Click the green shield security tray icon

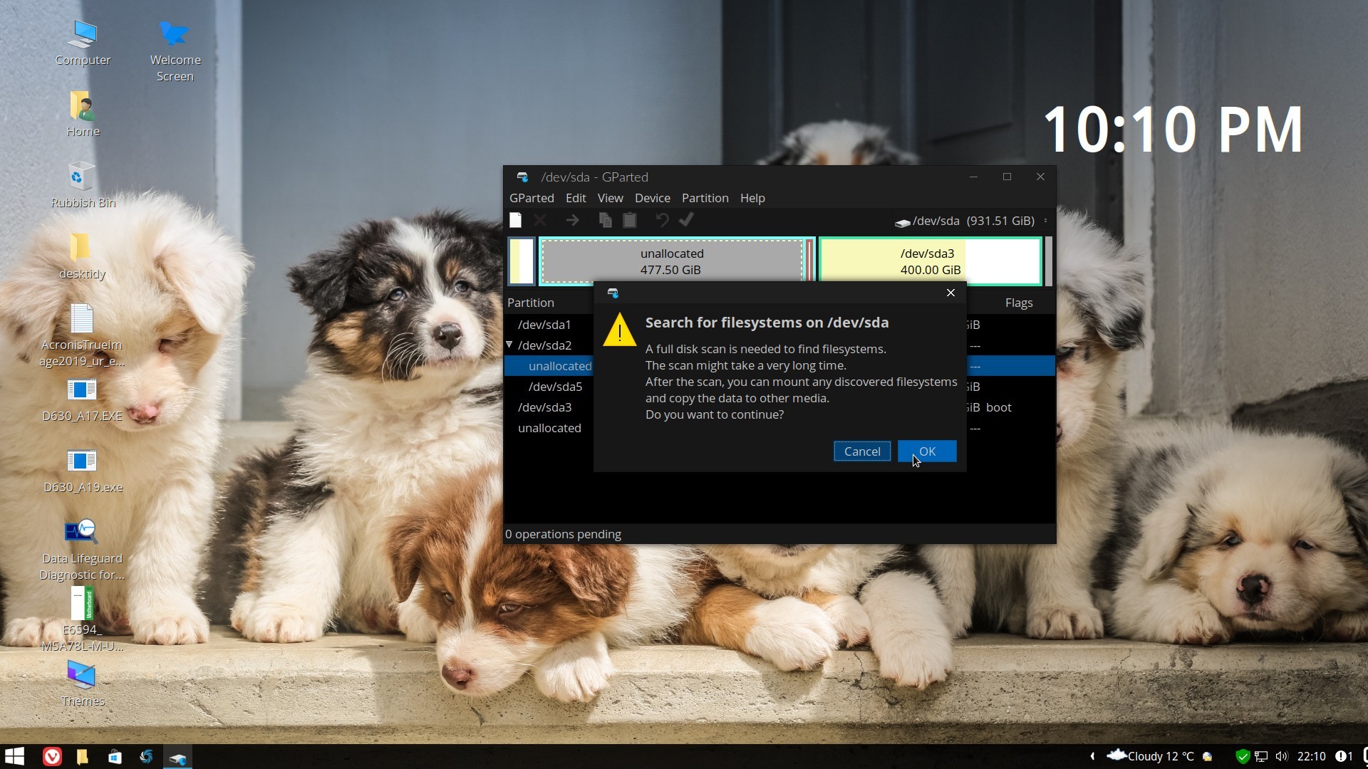tap(1242, 756)
